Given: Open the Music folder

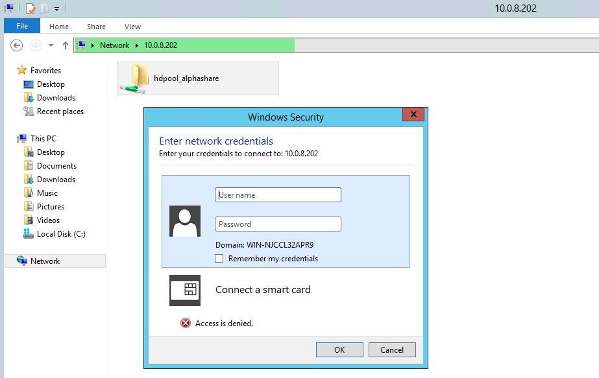Looking at the screenshot, I should pos(47,193).
